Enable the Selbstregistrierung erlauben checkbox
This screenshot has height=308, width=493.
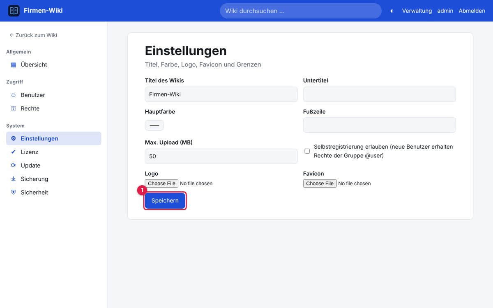tap(307, 151)
